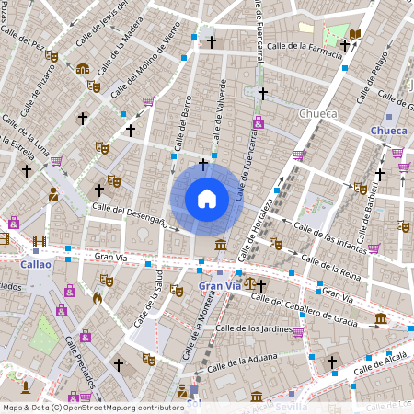414x414 pixels.
Task: Select the police icon next to Sol station
Action: [182, 391]
